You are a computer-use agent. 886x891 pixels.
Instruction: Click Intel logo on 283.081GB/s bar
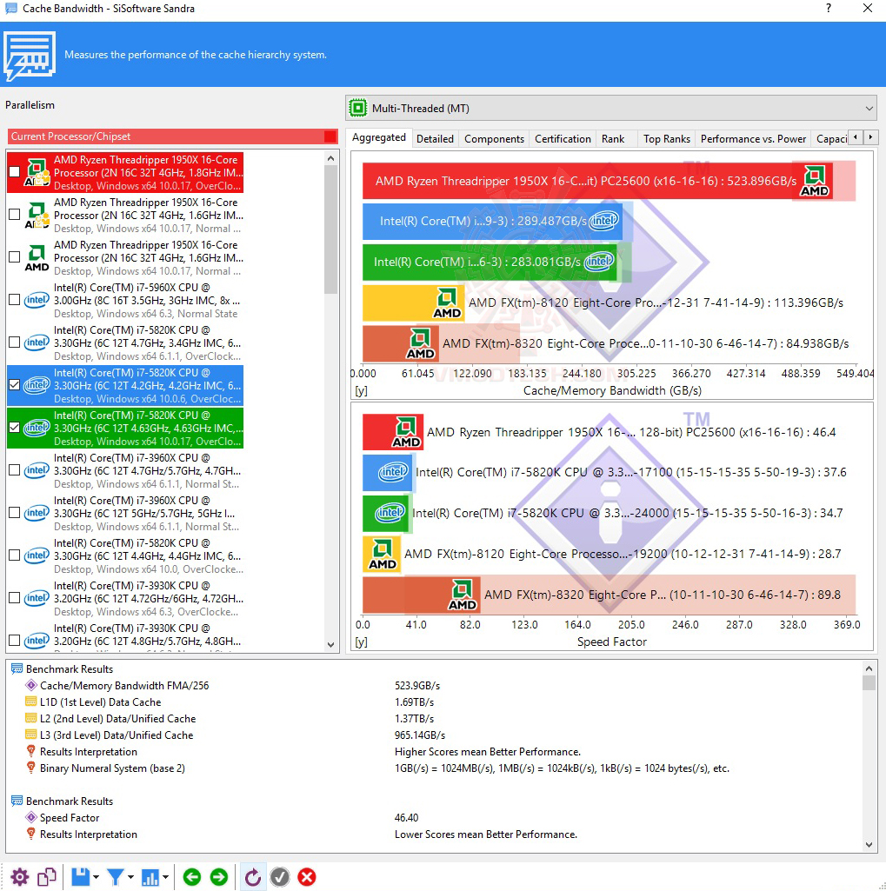click(x=599, y=262)
